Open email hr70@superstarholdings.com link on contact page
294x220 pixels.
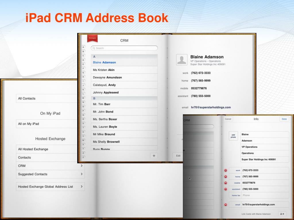pos(211,107)
